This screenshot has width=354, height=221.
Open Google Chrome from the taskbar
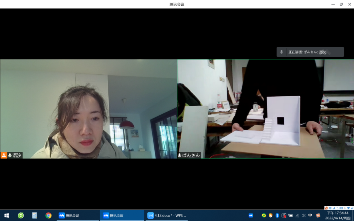coord(48,215)
